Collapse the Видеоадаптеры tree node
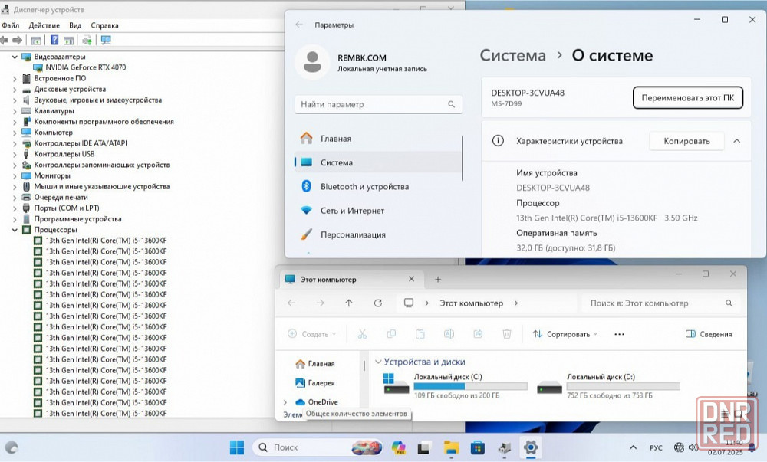The height and width of the screenshot is (462, 767). (x=15, y=57)
